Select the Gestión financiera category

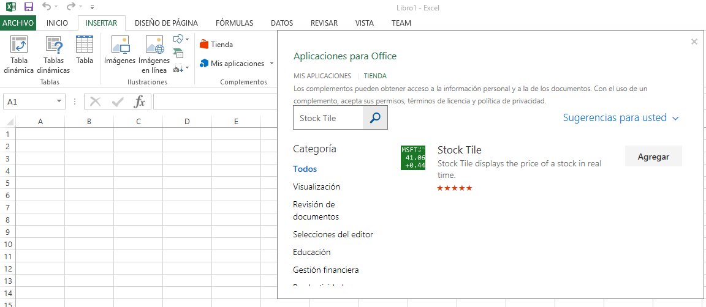(x=325, y=270)
